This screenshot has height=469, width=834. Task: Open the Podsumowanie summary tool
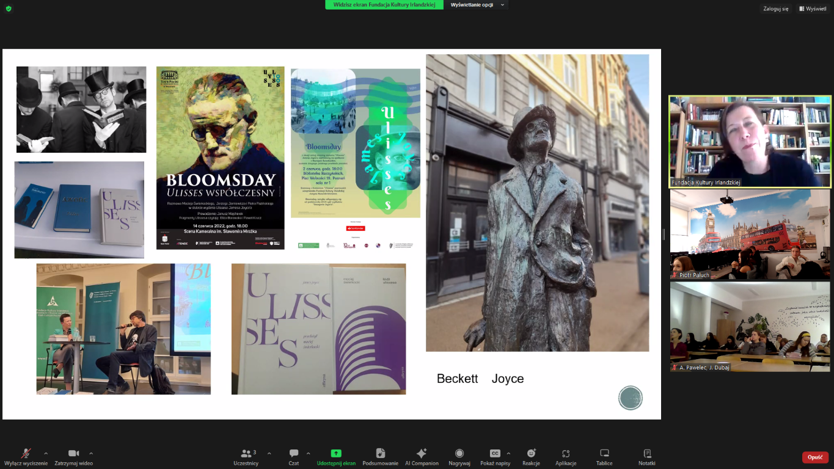click(x=380, y=456)
